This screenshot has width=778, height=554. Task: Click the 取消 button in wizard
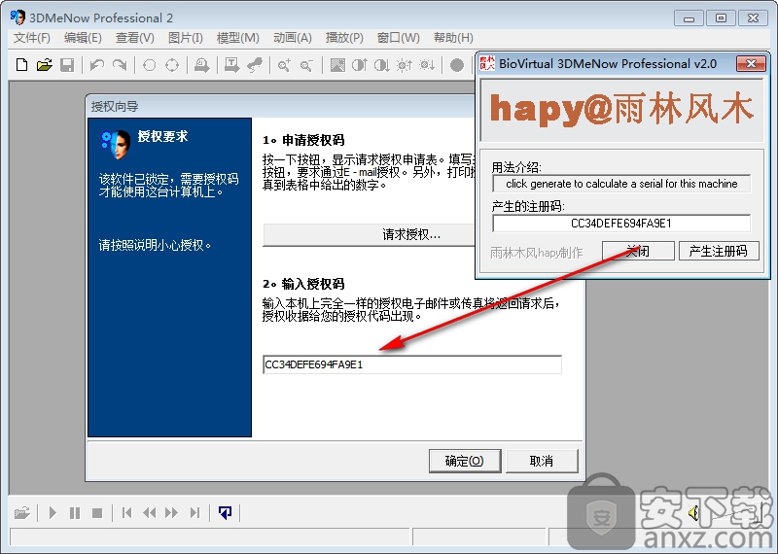click(x=542, y=462)
